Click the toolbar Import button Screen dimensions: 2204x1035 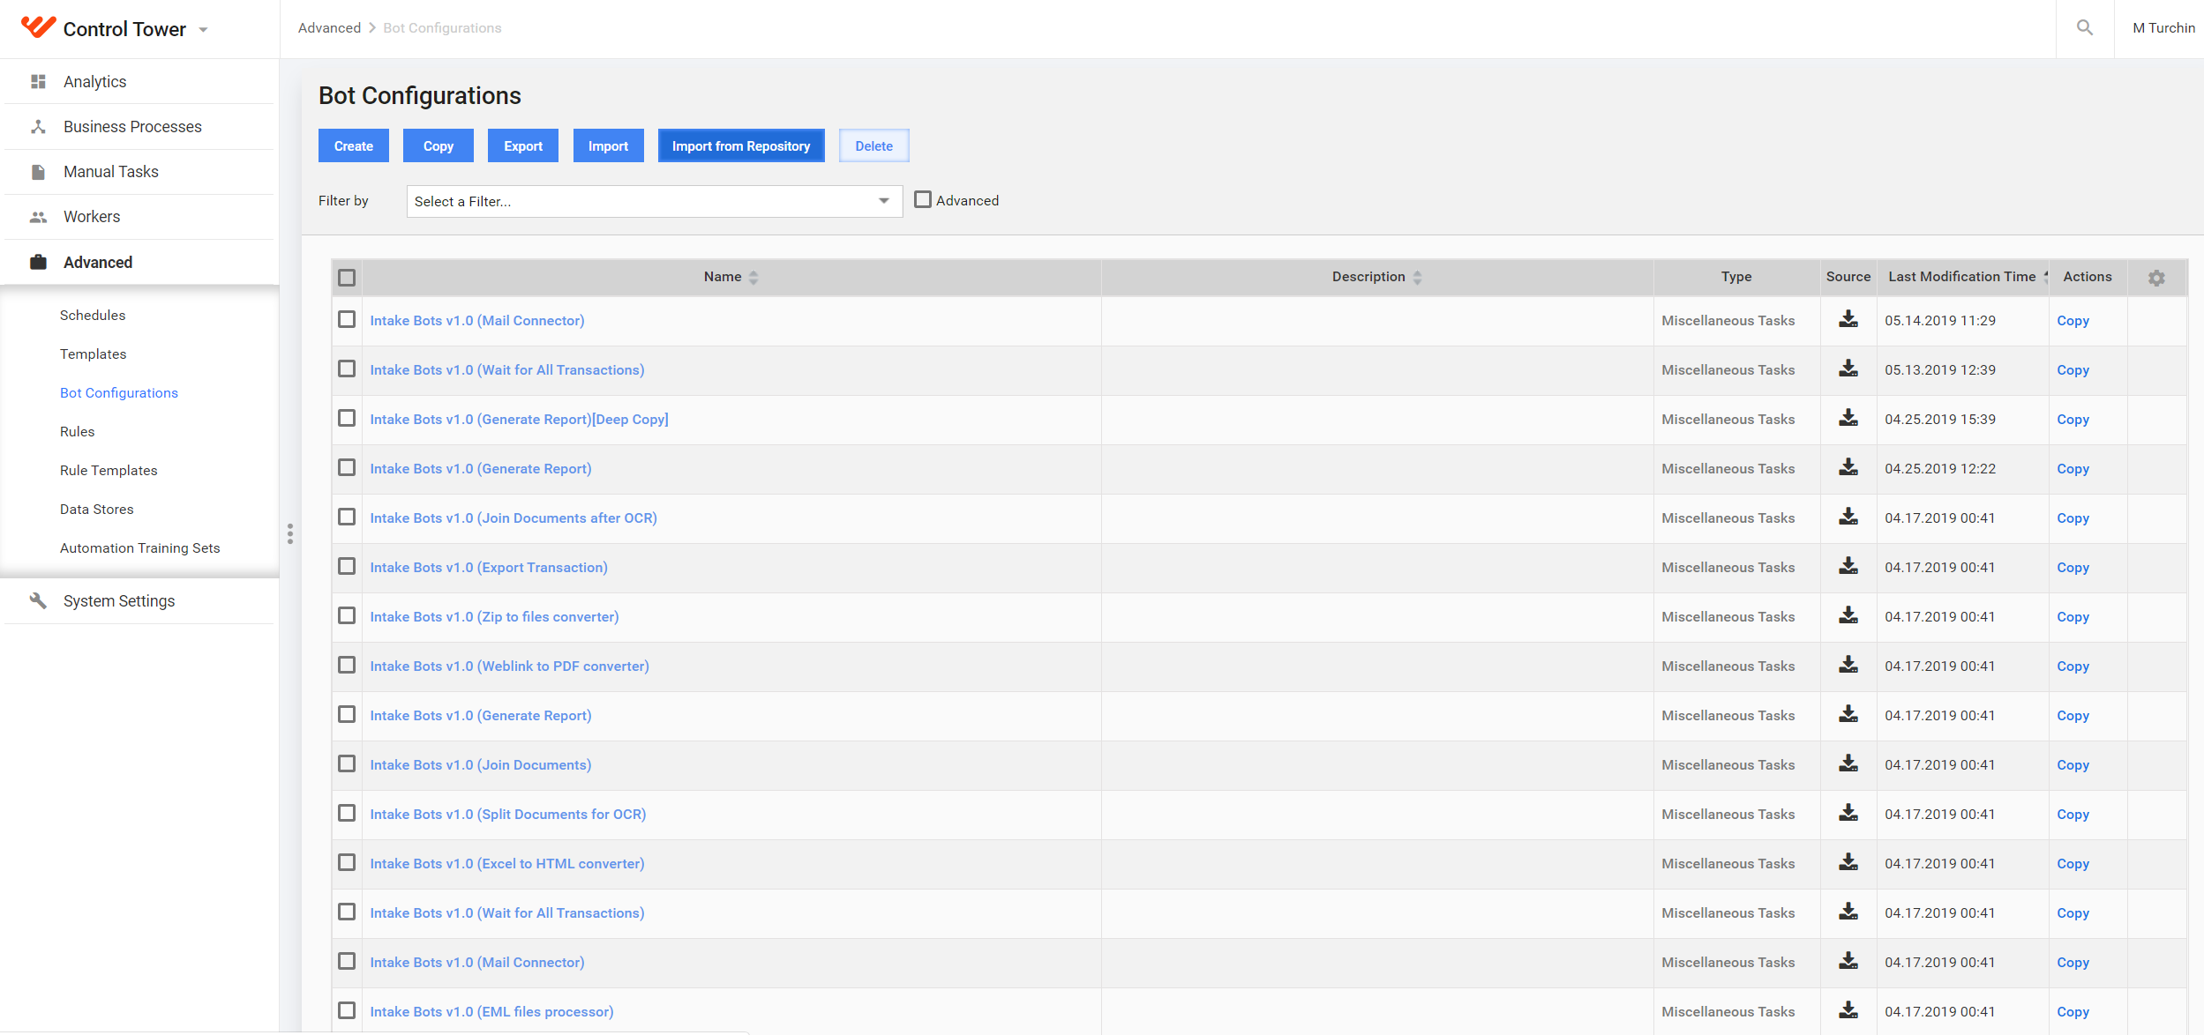(608, 146)
